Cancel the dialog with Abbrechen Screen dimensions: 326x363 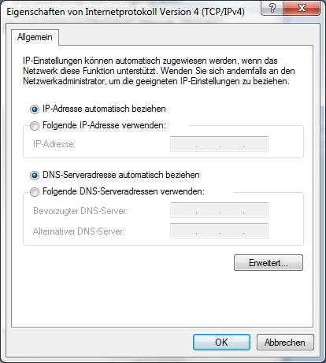(x=285, y=343)
